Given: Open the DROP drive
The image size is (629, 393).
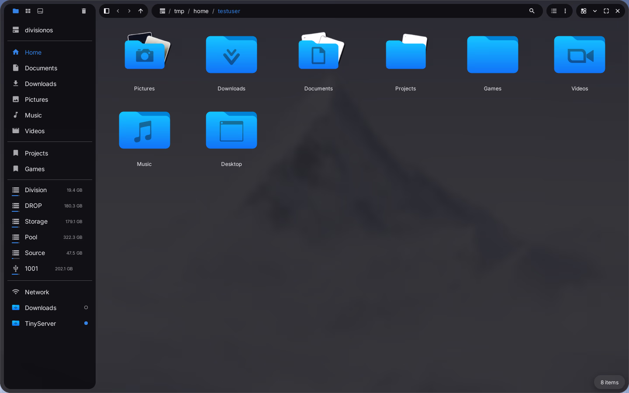Looking at the screenshot, I should click(x=50, y=206).
